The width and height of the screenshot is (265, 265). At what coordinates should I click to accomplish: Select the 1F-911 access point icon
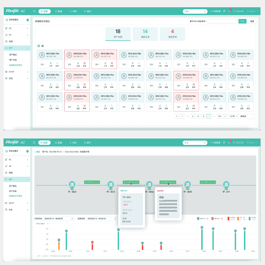pos(226,185)
